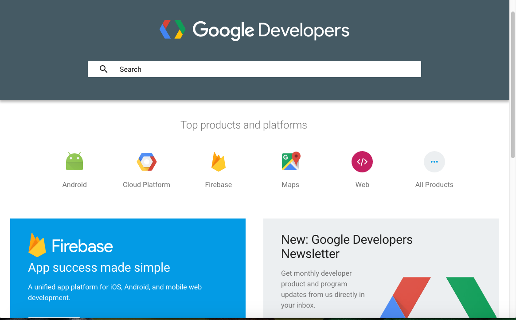Click the magnifying glass search icon
This screenshot has width=516, height=320.
click(103, 69)
